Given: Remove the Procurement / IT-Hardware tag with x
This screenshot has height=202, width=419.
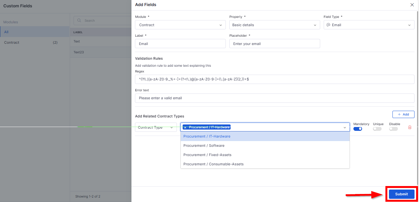Looking at the screenshot, I should tap(185, 127).
